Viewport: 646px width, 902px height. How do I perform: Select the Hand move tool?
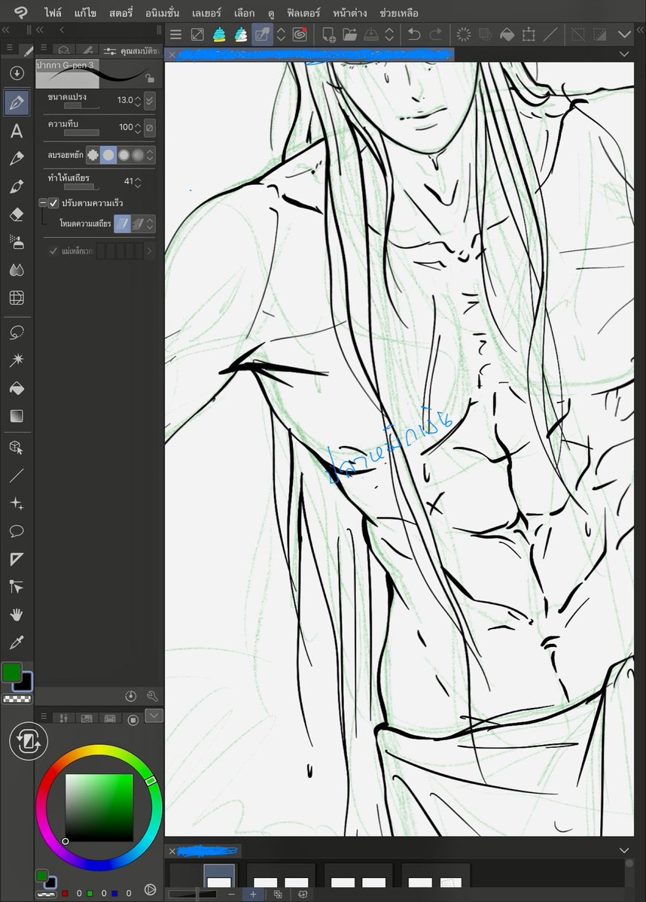coord(17,615)
